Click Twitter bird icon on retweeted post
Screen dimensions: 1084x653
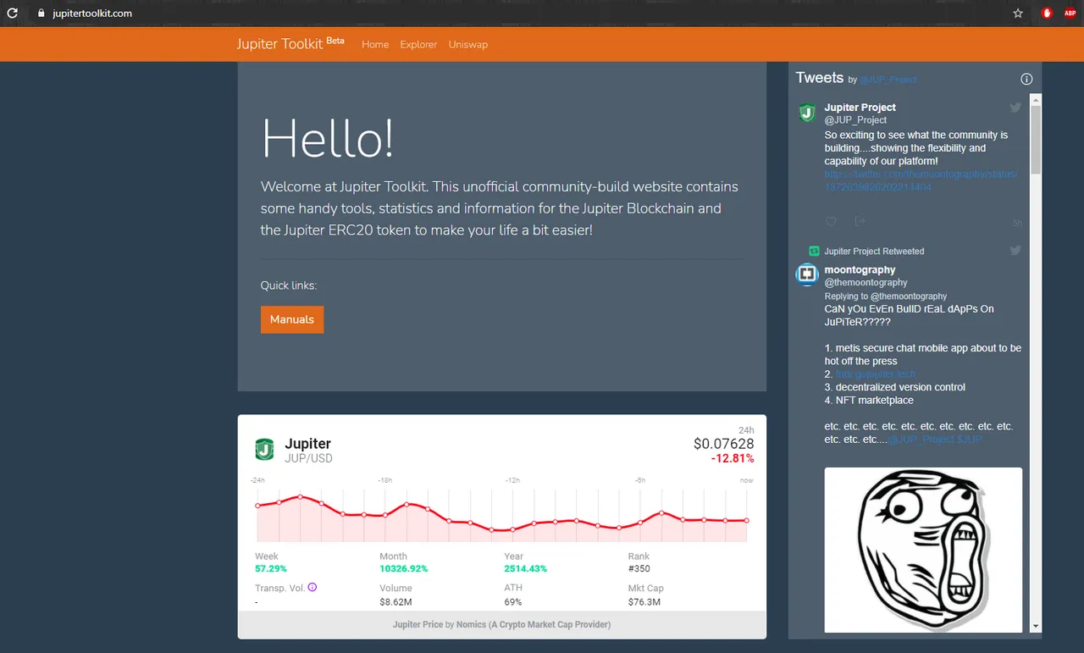point(1015,251)
